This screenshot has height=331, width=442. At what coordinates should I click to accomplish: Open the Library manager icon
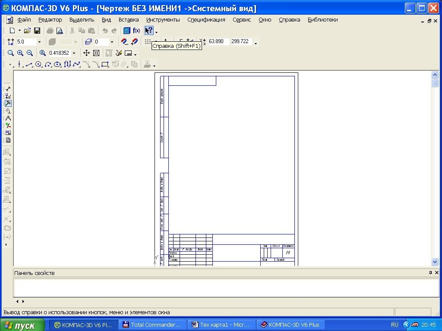(127, 31)
